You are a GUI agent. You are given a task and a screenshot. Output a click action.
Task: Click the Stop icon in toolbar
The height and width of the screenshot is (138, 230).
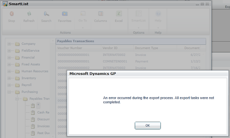point(11,14)
